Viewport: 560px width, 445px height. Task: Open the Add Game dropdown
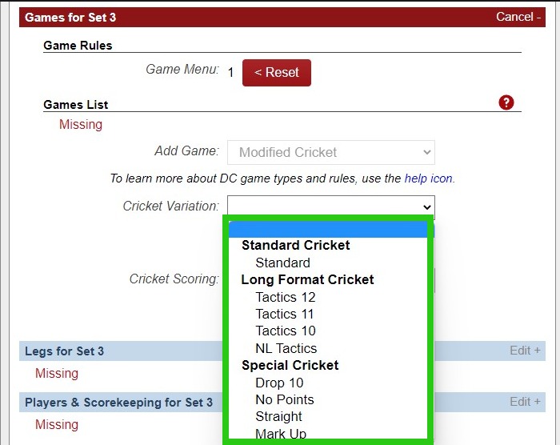pos(330,152)
